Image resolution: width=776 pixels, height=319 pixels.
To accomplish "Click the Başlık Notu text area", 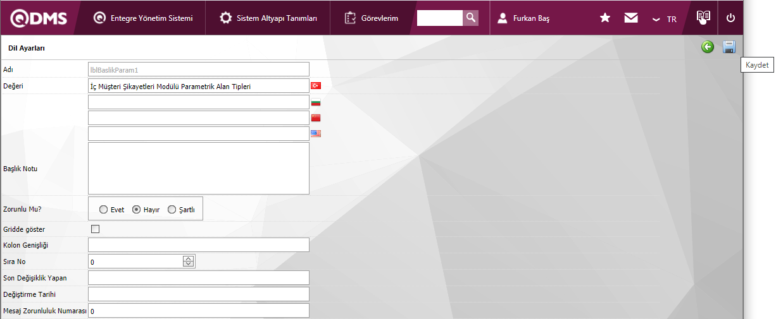I will tap(199, 168).
